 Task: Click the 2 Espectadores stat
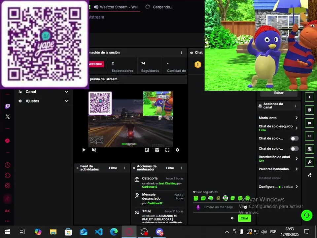pyautogui.click(x=123, y=67)
